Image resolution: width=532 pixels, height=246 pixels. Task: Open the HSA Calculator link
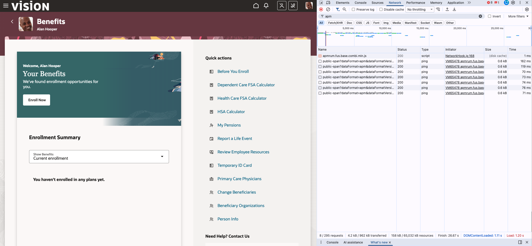pyautogui.click(x=231, y=112)
